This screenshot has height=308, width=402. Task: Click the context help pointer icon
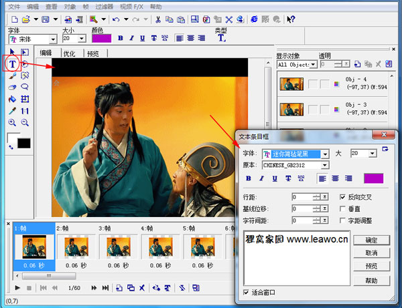pos(291,19)
